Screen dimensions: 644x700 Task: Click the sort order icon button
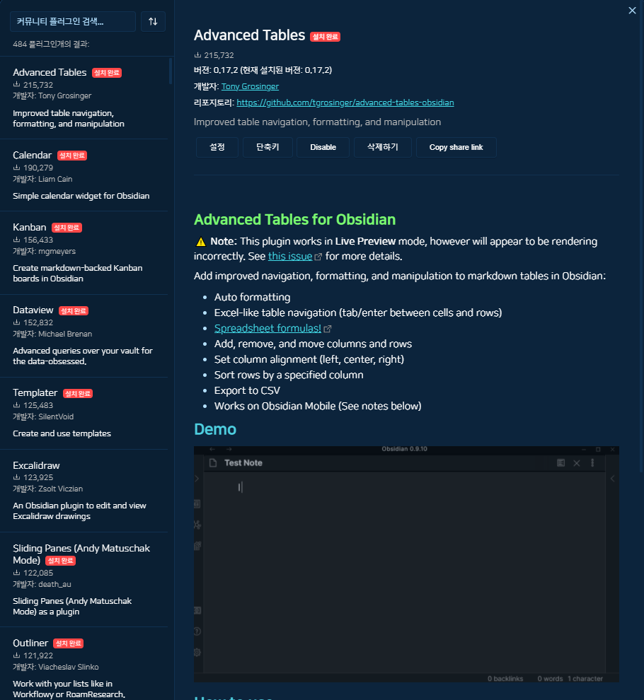point(153,21)
